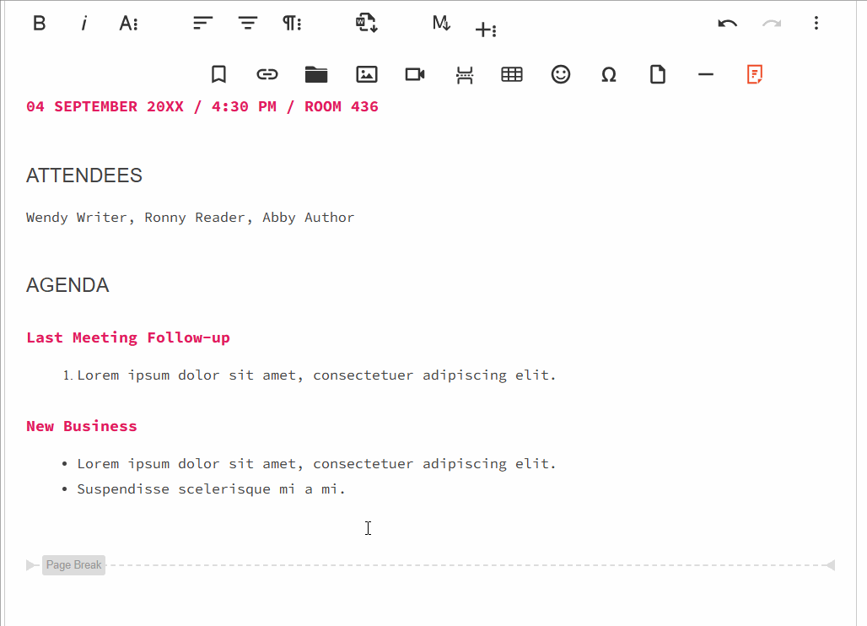Select the Page Break marker in the document
The width and height of the screenshot is (867, 626).
click(73, 564)
